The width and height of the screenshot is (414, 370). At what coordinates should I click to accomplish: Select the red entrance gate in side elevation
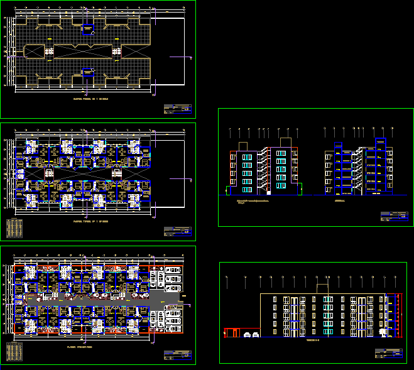(233, 332)
